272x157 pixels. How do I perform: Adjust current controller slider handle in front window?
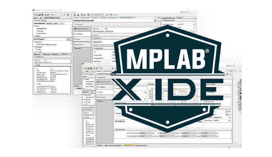[135, 90]
